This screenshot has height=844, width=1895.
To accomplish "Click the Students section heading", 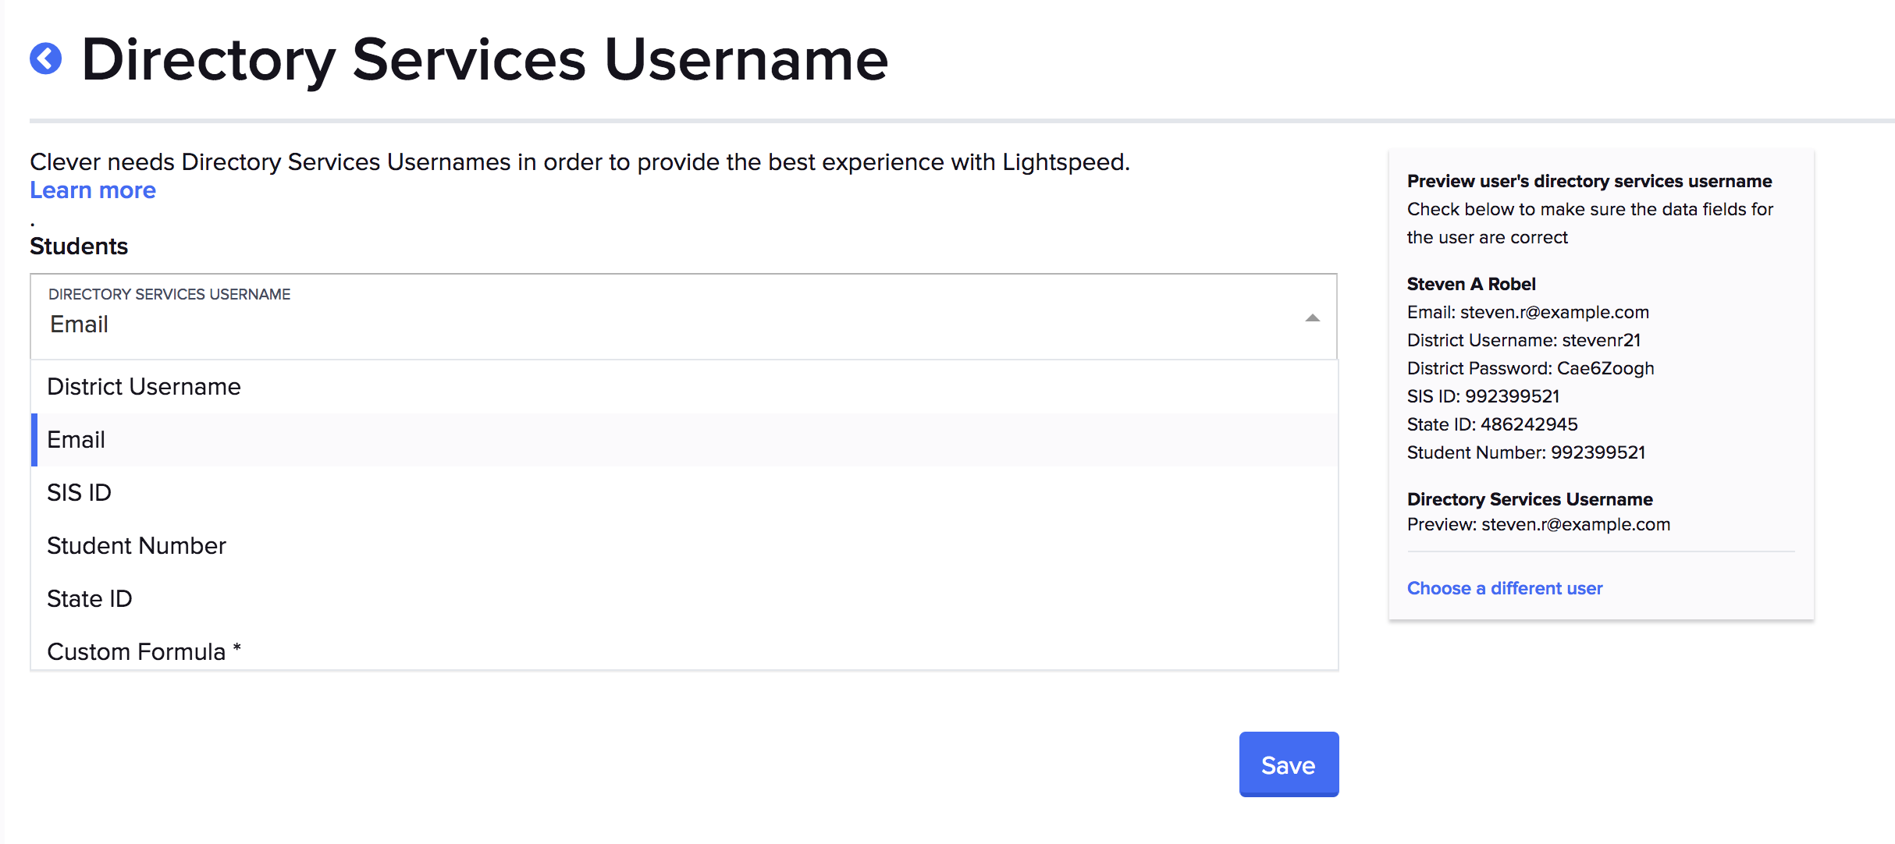I will pyautogui.click(x=79, y=246).
